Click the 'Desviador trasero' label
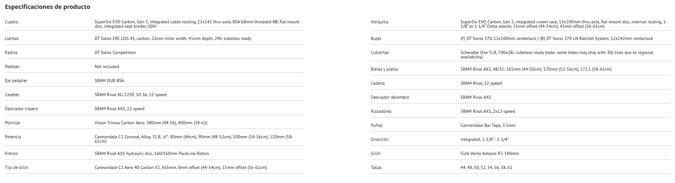This screenshot has height=183, width=675. pyautogui.click(x=22, y=109)
